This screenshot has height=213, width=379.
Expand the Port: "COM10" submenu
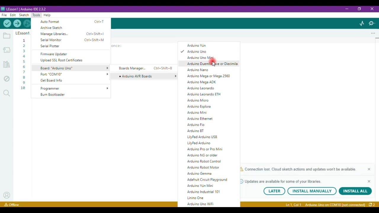(x=71, y=74)
